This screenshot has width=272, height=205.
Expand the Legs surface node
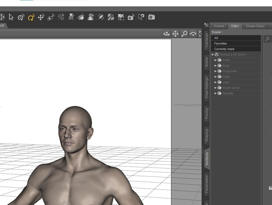click(215, 82)
